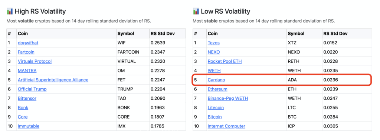Open the MANTRA coin link
Screen dimensions: 380x140
27,71
